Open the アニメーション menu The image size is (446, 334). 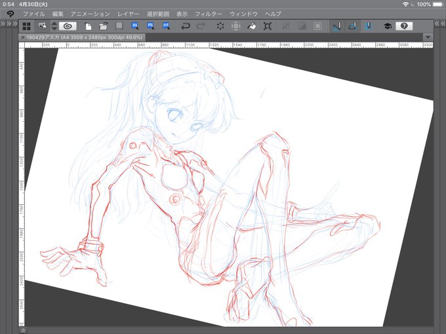point(90,14)
